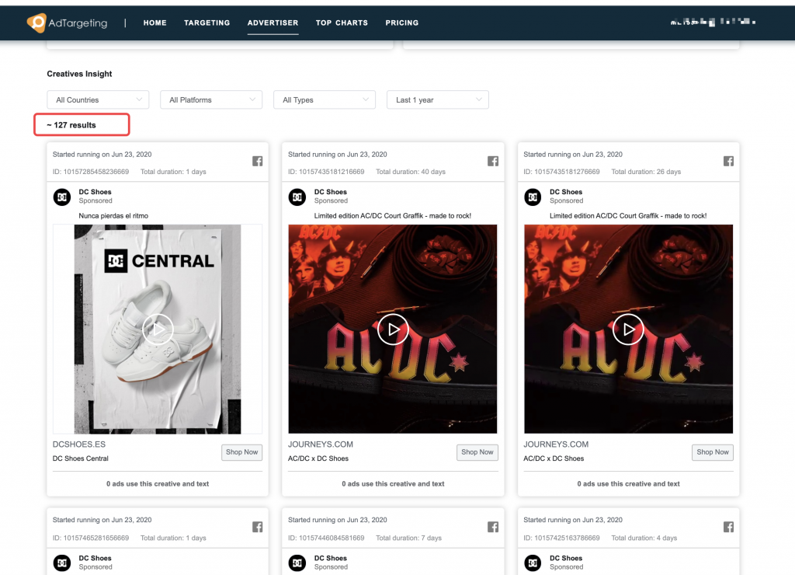The width and height of the screenshot is (795, 575).
Task: Click DC Shoes avatar on ad ID 10157465281656669
Action: [62, 563]
